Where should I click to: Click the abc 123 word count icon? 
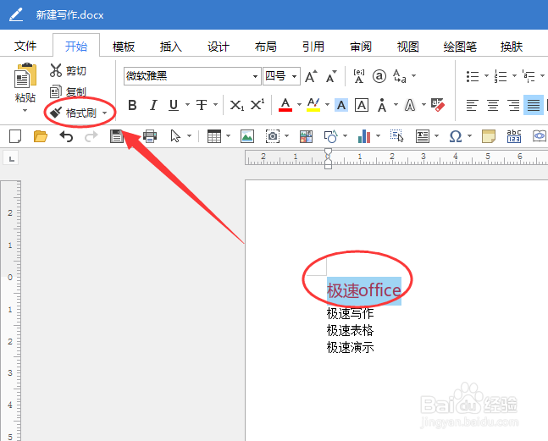514,136
